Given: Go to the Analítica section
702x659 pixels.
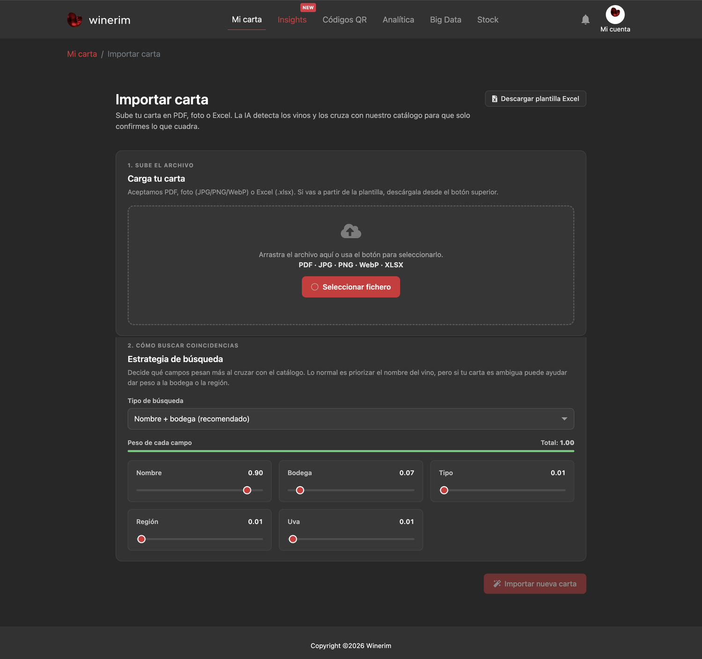Looking at the screenshot, I should [x=398, y=20].
